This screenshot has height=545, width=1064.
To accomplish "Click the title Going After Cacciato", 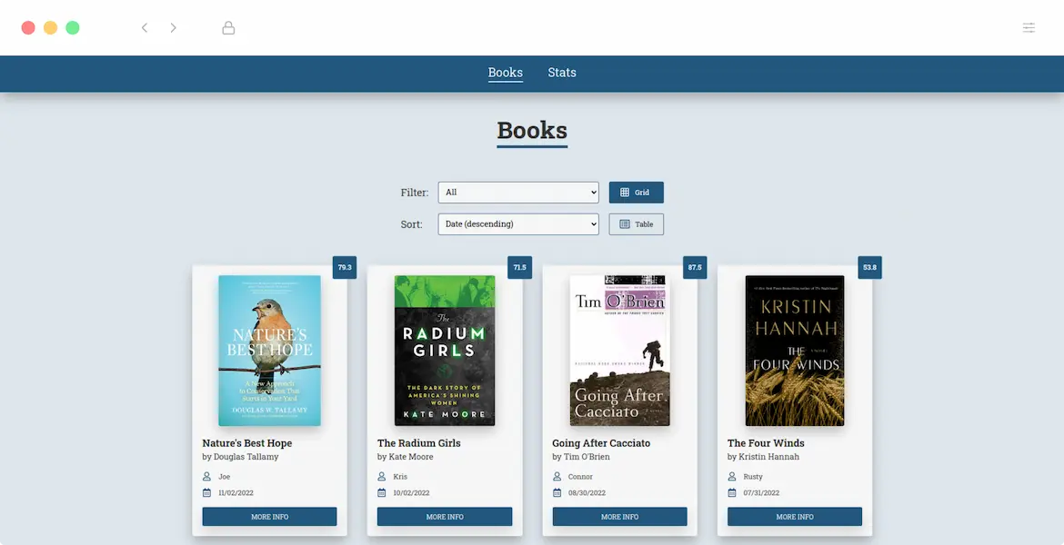I will click(601, 443).
